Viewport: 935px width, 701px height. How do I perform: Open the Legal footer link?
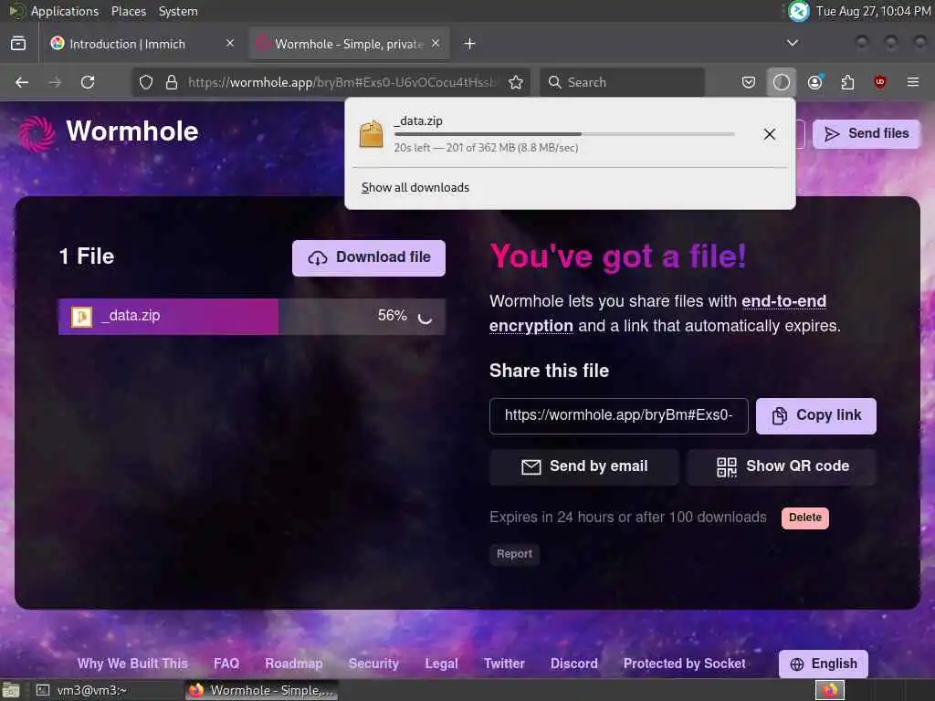441,664
